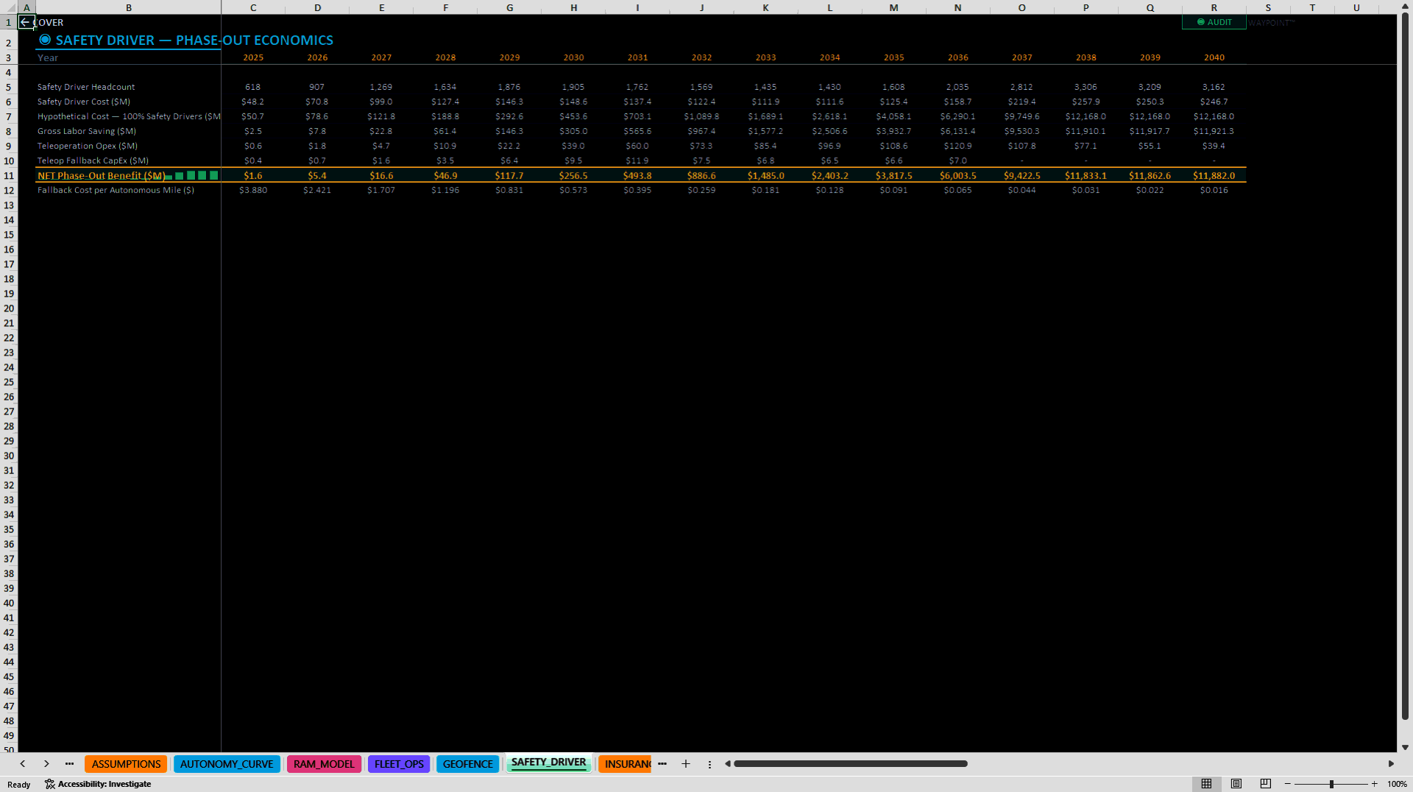Screen dimensions: 1413x792
Task: Select headcount value 618
Action: 253,87
